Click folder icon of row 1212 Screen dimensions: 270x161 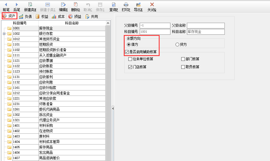point(9,93)
